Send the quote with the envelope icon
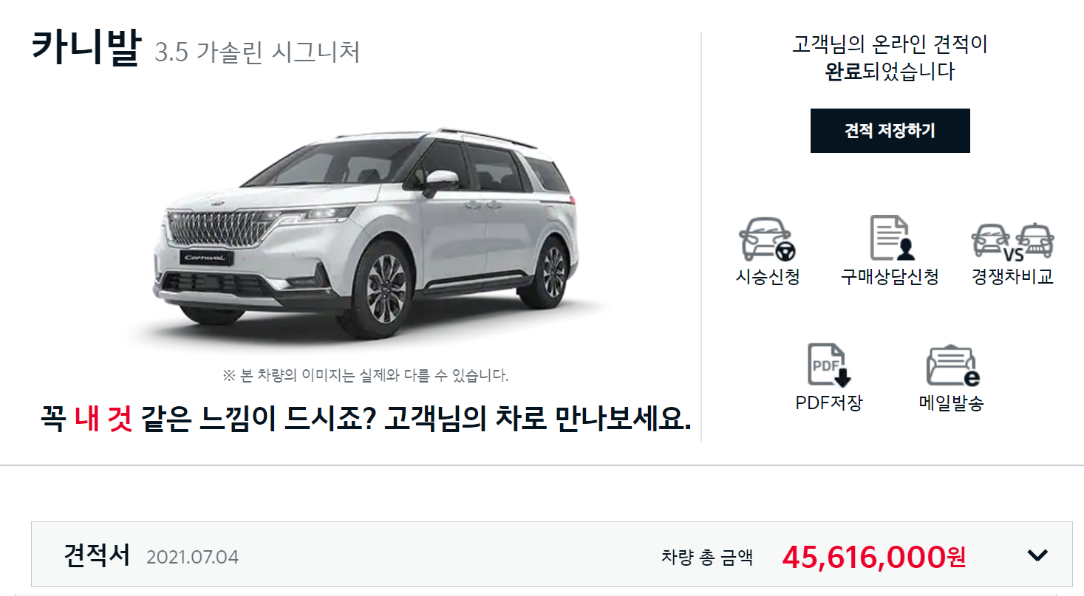Viewport: 1084px width, 596px height. click(x=952, y=366)
